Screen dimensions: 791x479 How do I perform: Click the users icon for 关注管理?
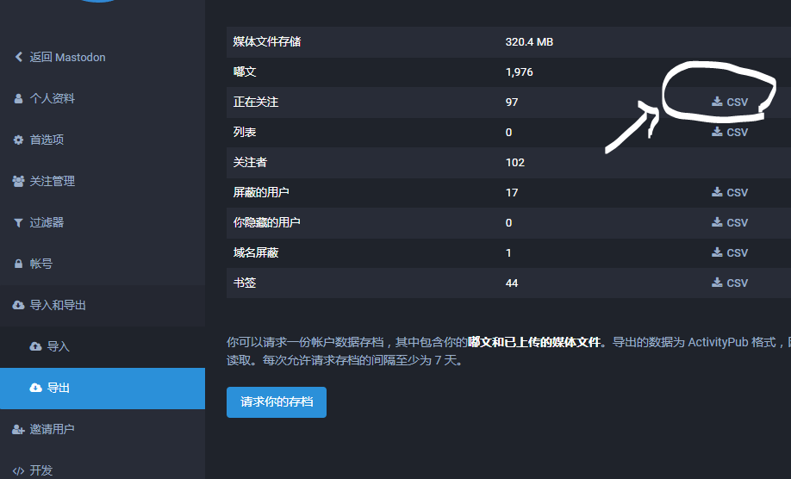[x=18, y=182]
